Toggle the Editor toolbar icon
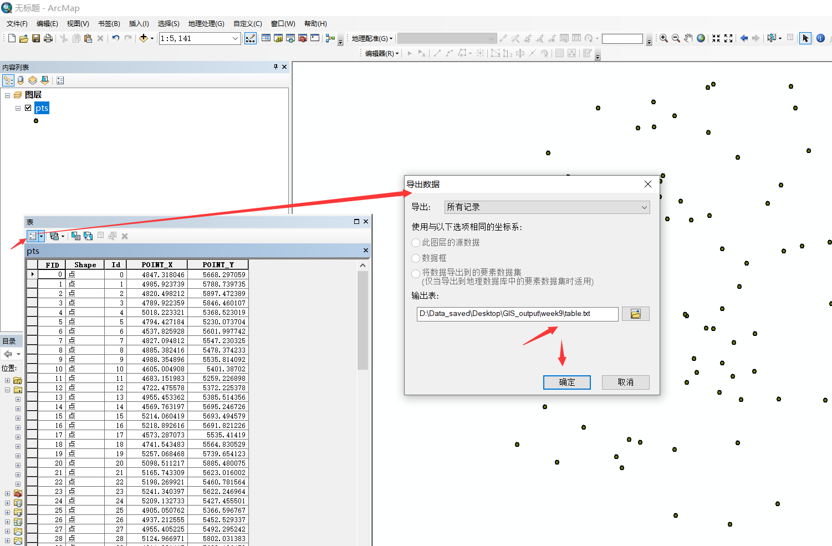This screenshot has height=546, width=832. [x=251, y=38]
